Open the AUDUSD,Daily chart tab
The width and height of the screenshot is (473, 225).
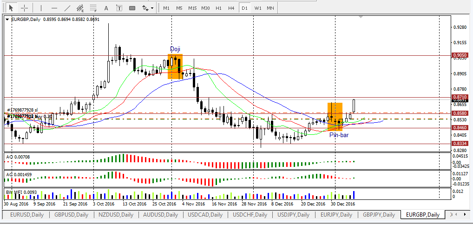(x=160, y=215)
